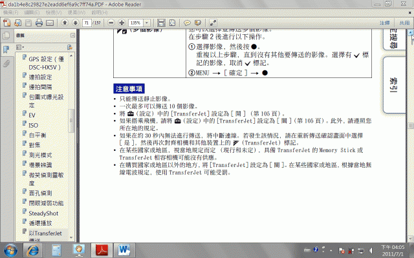Select the 面孔偵測 bookmark
Viewport: 414px width, 258px height.
pyautogui.click(x=40, y=193)
